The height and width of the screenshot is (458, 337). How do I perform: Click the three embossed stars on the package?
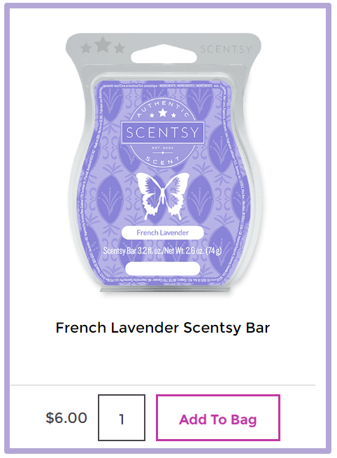tap(103, 46)
